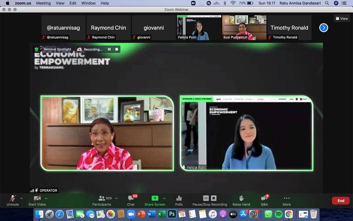
Task: Open the Window menu in the menu bar
Action: coord(88,3)
